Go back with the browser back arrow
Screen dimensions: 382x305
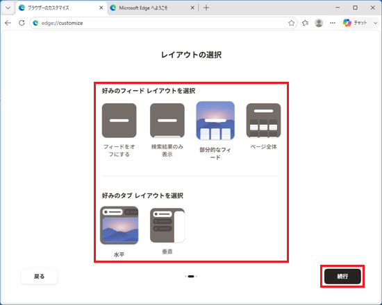8,23
